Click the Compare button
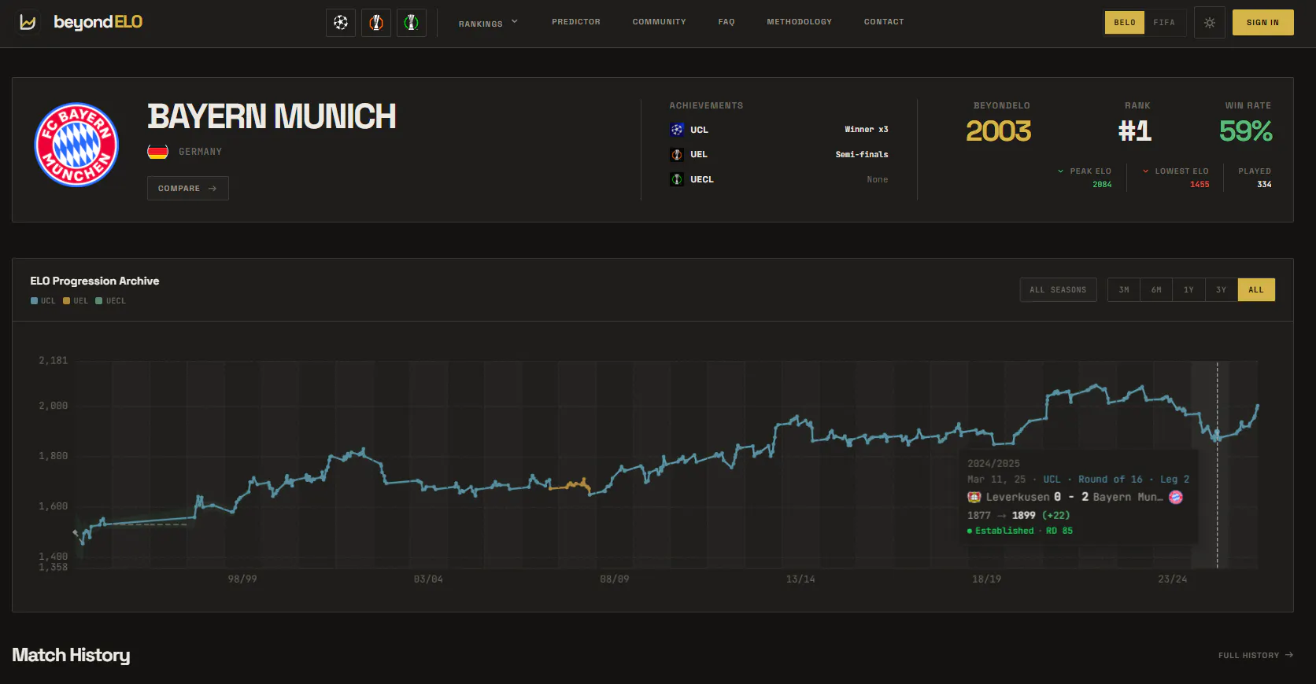 coord(187,189)
